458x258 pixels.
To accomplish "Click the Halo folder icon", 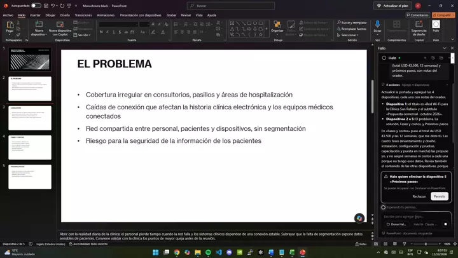I will point(441,58).
